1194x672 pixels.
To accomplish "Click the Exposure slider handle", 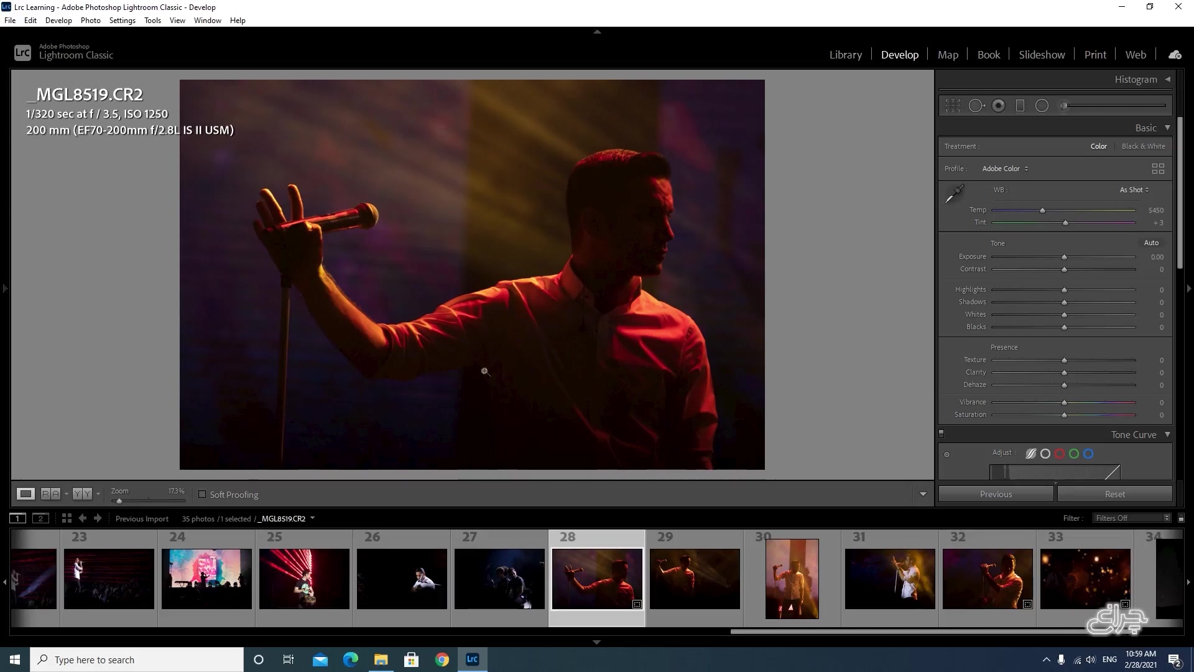I will [x=1064, y=257].
